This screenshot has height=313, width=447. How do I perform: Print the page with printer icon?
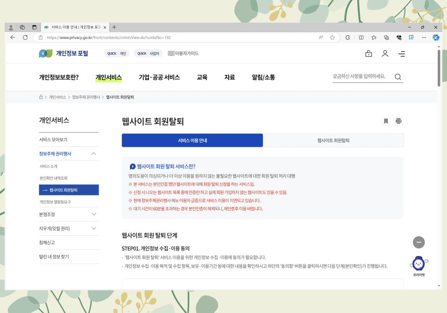click(x=398, y=121)
